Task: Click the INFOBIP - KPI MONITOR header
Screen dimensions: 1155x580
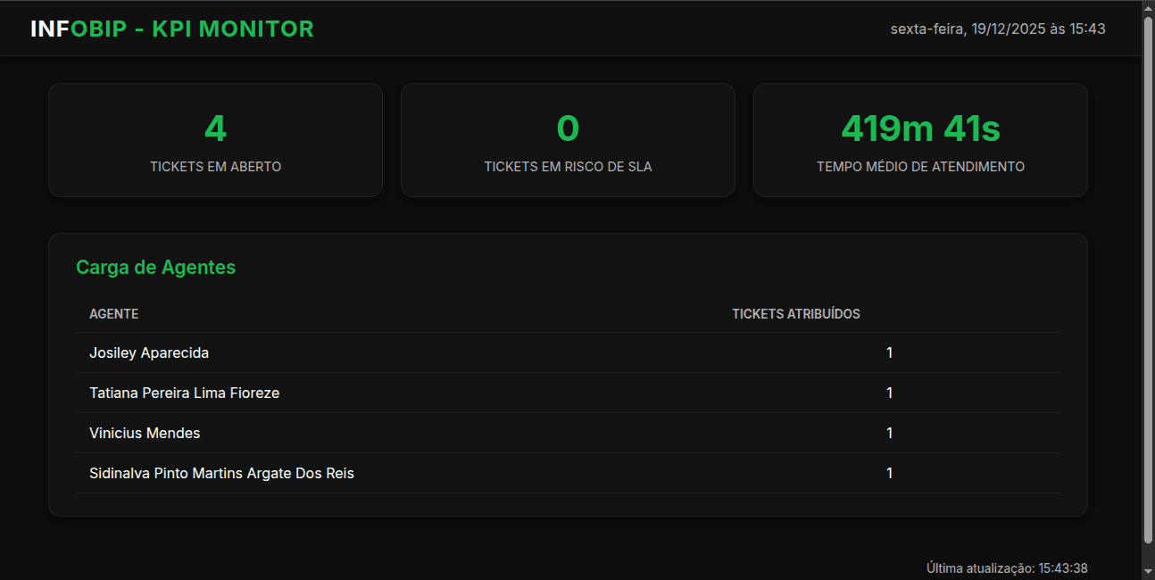Action: [x=171, y=28]
